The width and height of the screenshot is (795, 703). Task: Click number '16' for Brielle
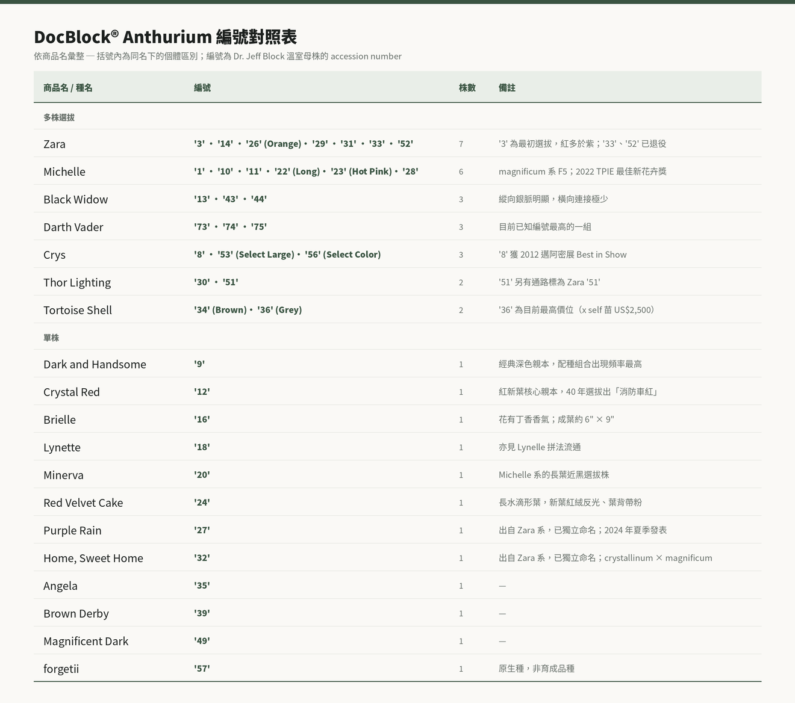202,420
